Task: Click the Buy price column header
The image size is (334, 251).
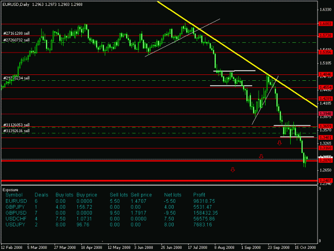Action: (x=87, y=195)
